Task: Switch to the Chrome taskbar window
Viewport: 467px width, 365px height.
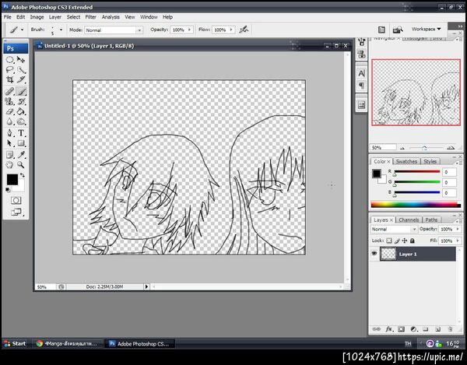Action: (x=67, y=343)
